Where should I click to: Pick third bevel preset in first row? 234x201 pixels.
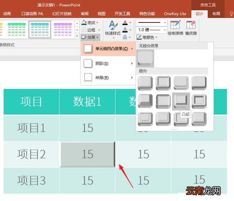[181, 83]
